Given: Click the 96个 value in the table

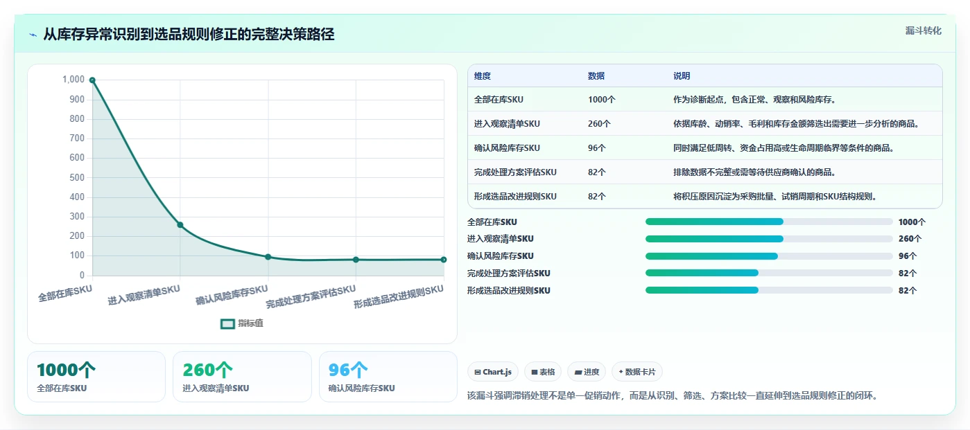Looking at the screenshot, I should pos(597,148).
